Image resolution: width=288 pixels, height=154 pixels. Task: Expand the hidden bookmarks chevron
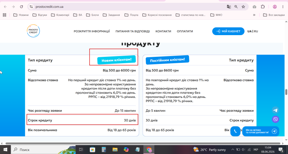[254, 15]
